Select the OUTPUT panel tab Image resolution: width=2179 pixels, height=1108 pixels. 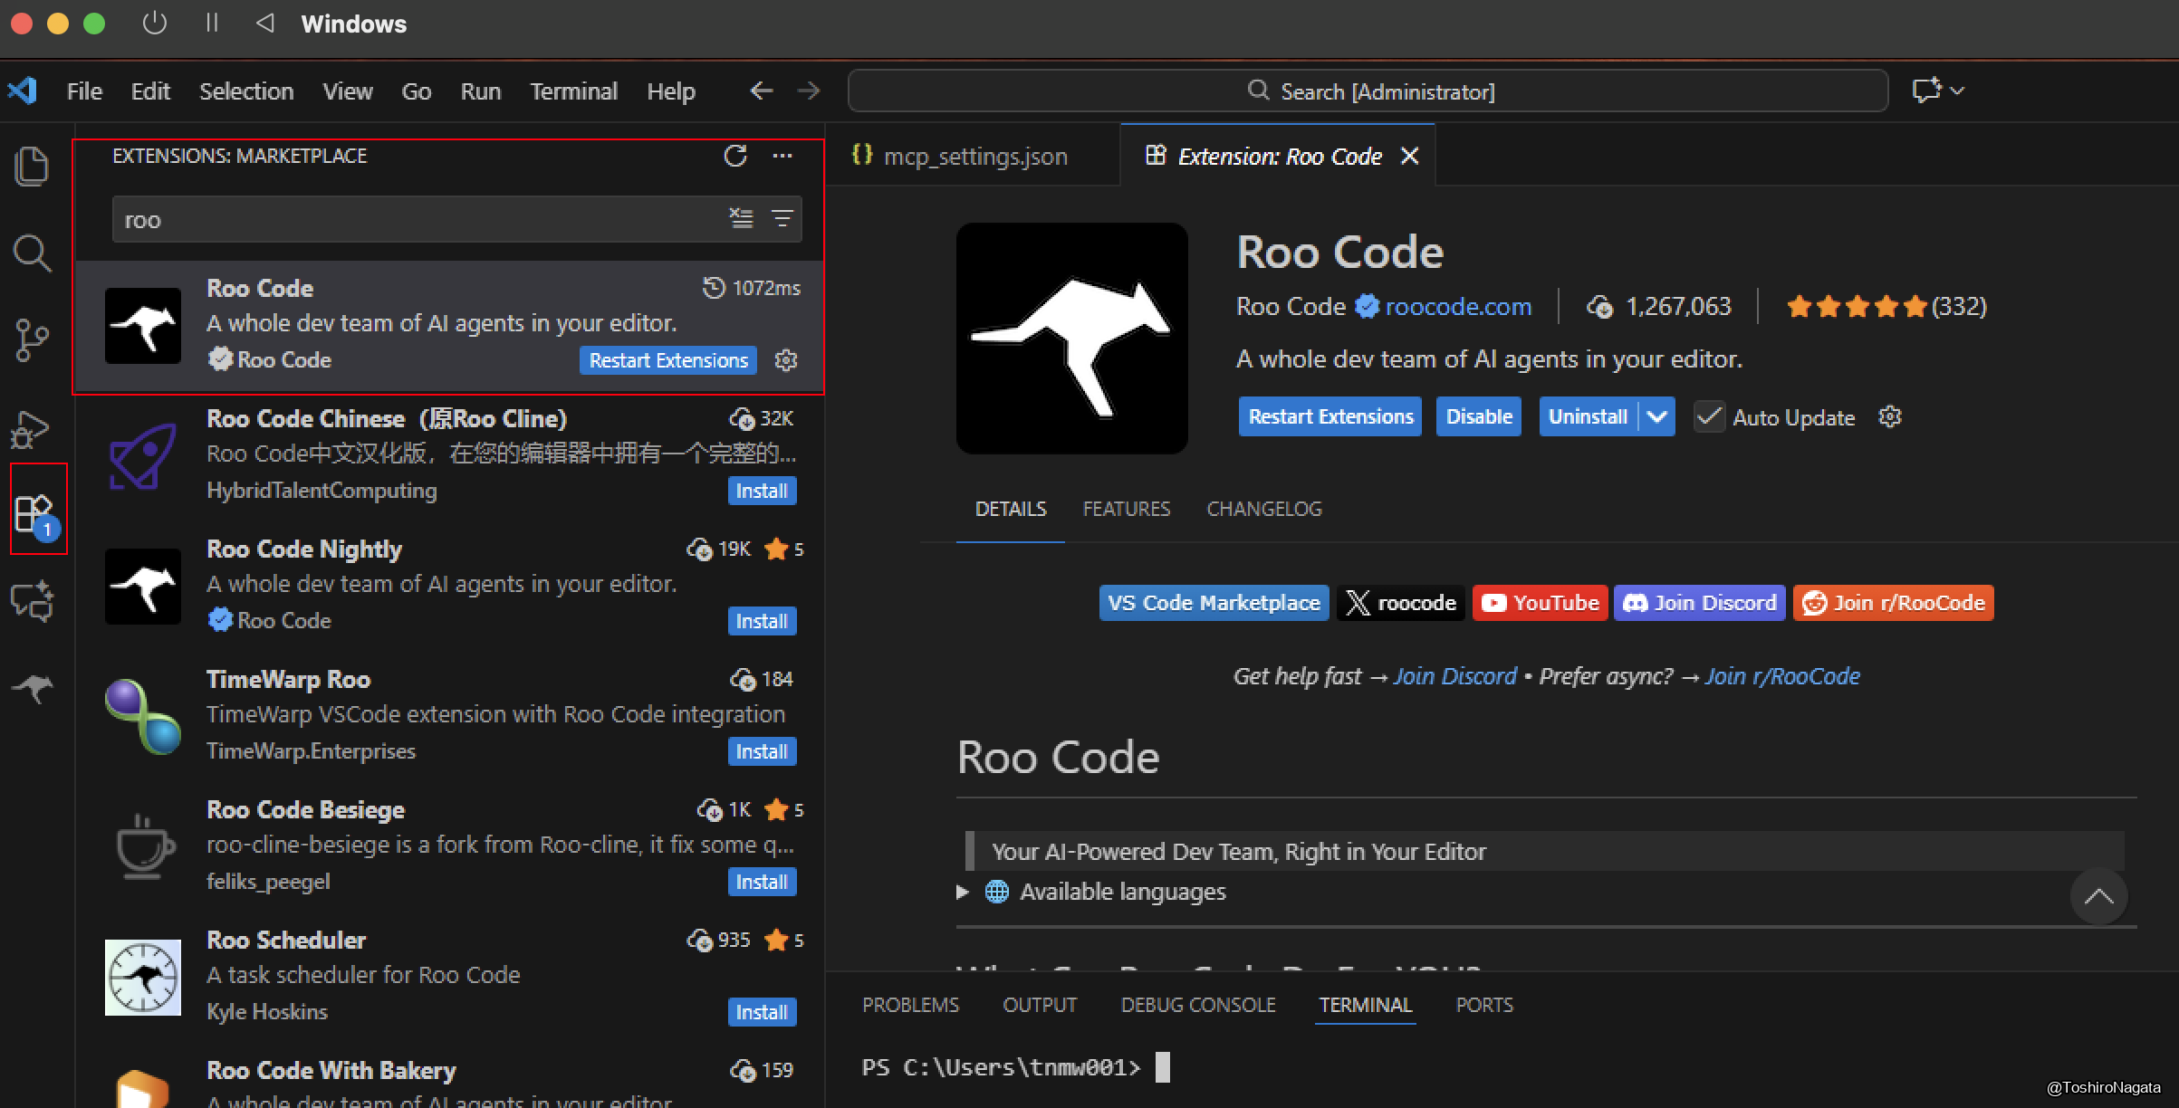pos(1039,1005)
